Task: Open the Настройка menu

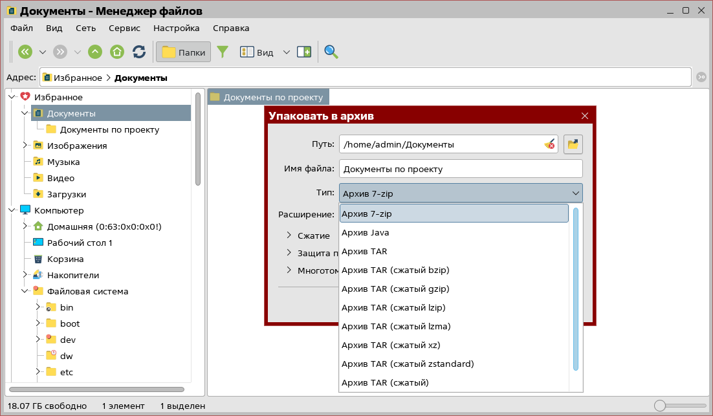Action: [177, 28]
